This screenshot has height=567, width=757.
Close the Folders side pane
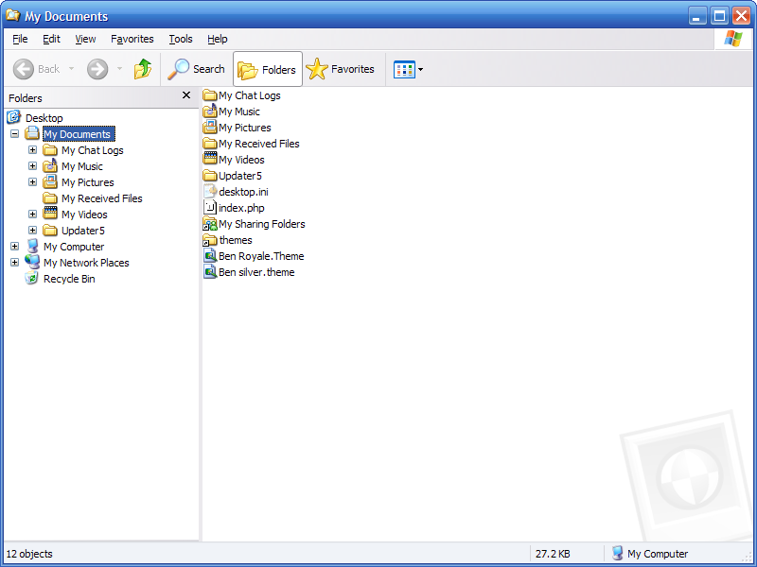point(186,95)
